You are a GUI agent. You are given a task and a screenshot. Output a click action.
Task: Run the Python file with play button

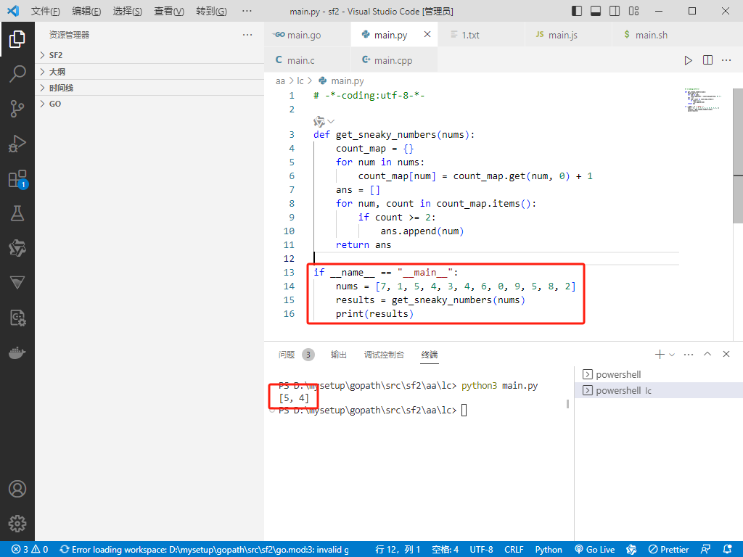click(x=688, y=60)
